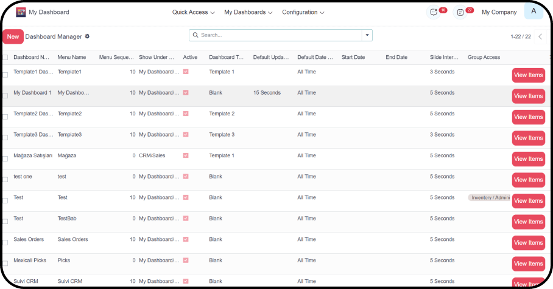Click the user avatar 'A' icon
Screen dimensions: 553x289
534,12
